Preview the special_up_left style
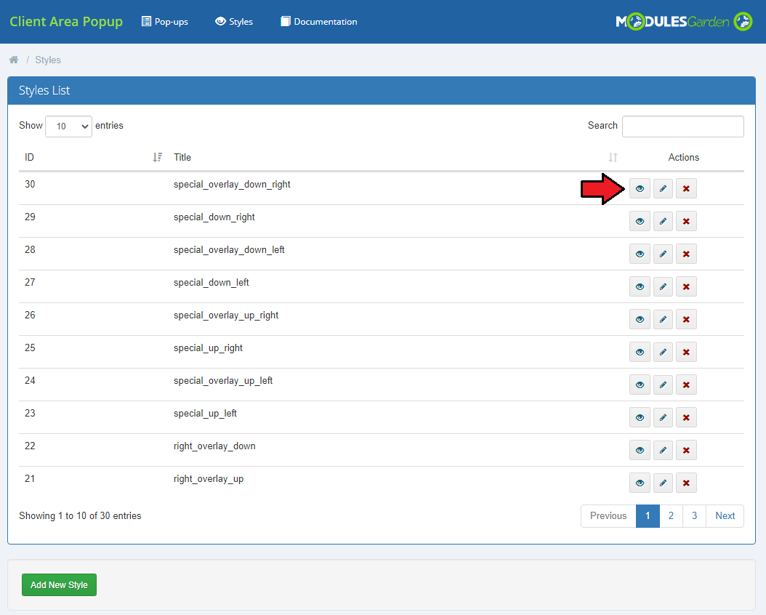The height and width of the screenshot is (615, 766). [640, 418]
